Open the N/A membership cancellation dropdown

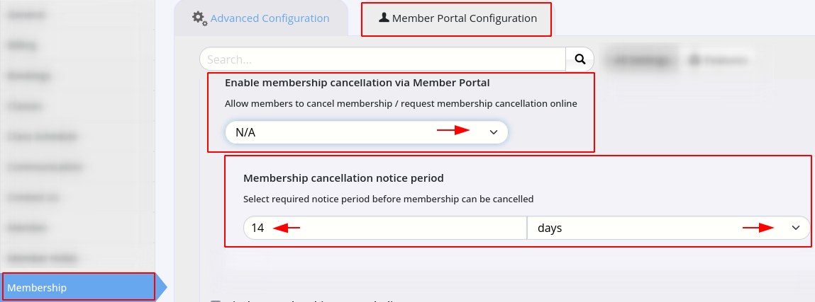point(367,132)
